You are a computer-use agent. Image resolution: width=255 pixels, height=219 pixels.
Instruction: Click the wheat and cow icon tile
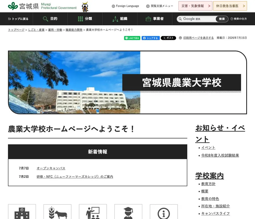pos(57,212)
